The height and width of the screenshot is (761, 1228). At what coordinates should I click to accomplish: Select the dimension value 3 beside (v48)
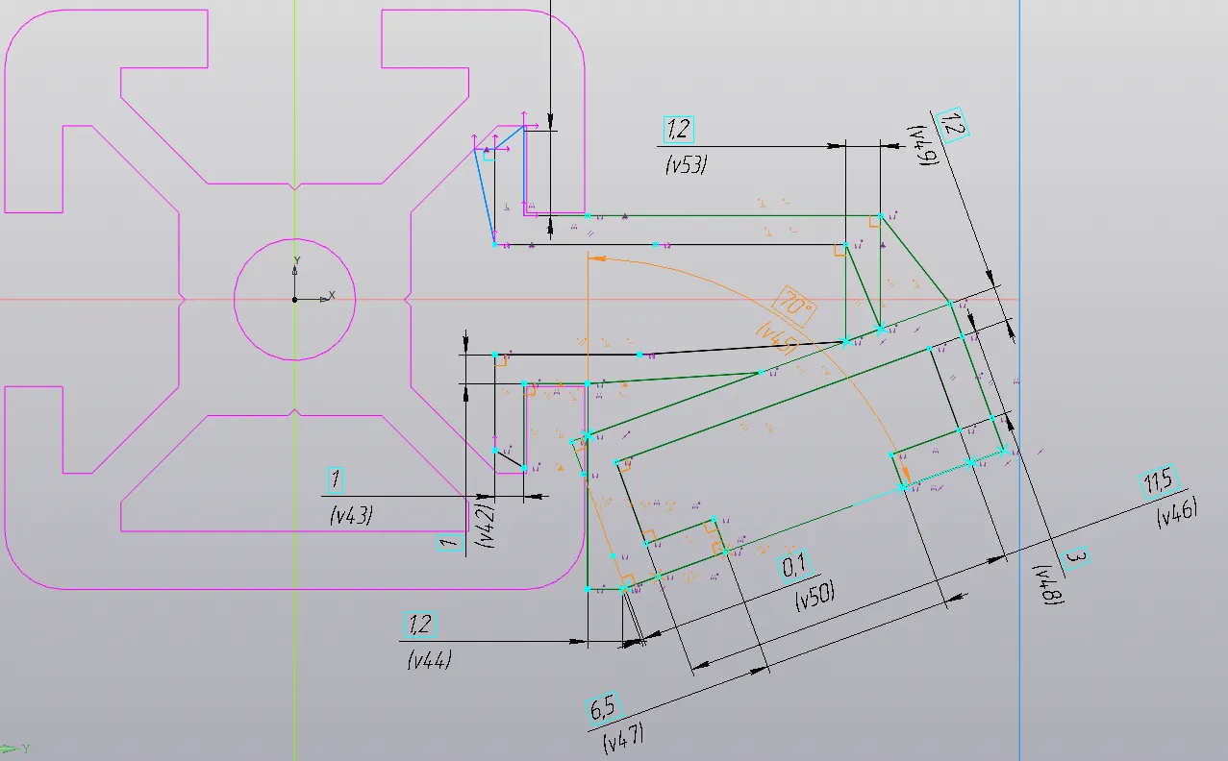tap(1077, 558)
